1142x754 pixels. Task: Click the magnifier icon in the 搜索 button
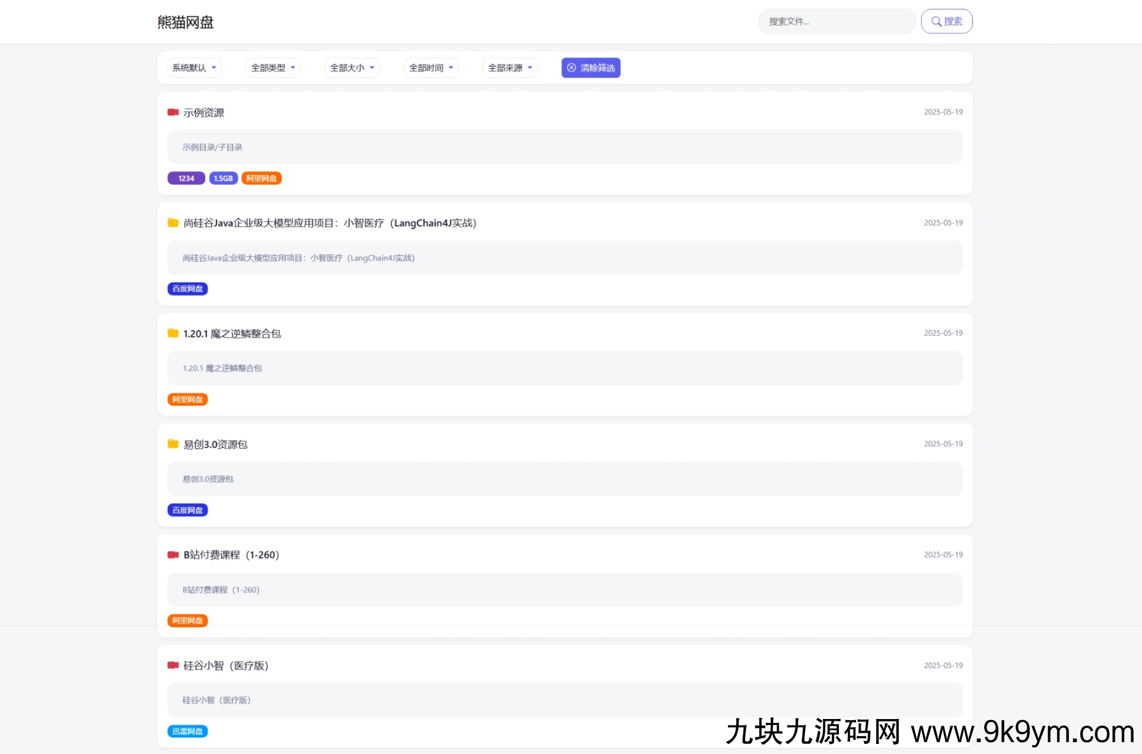click(x=936, y=21)
